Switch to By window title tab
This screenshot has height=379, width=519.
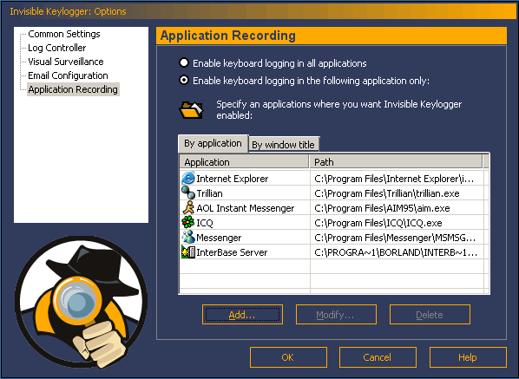pyautogui.click(x=284, y=145)
